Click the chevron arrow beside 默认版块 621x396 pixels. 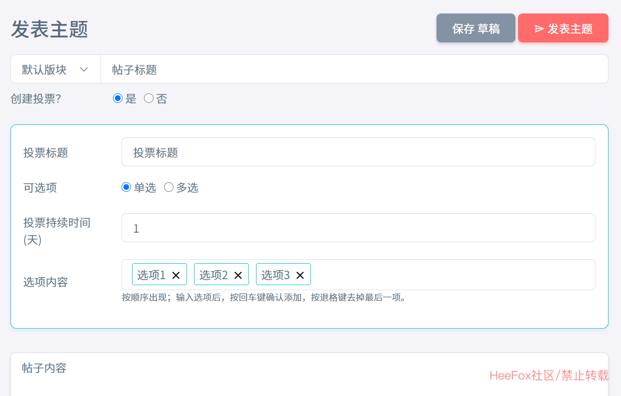click(x=84, y=69)
